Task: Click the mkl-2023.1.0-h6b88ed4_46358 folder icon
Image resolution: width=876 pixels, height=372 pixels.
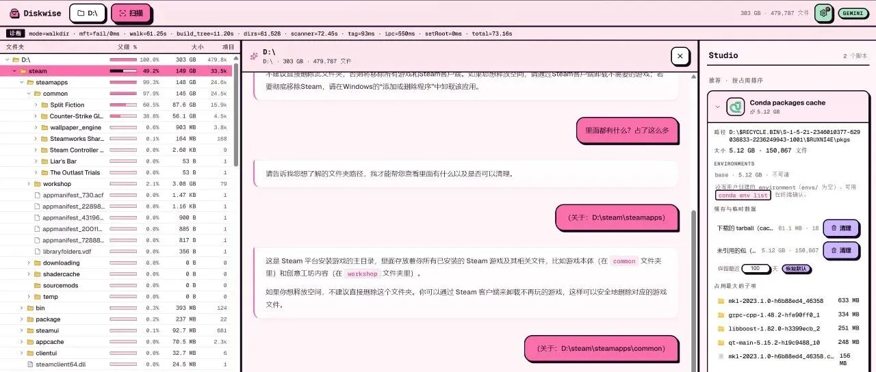Action: [721, 301]
